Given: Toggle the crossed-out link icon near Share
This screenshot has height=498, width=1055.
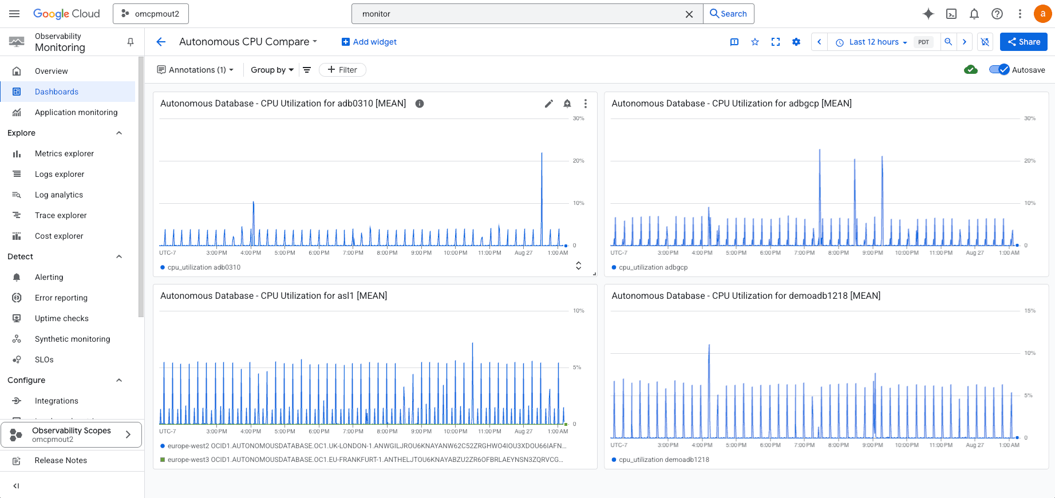Looking at the screenshot, I should coord(985,42).
